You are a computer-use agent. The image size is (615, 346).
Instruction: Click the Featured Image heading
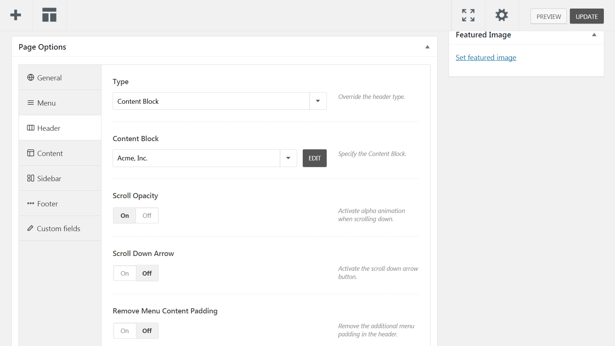pyautogui.click(x=483, y=35)
